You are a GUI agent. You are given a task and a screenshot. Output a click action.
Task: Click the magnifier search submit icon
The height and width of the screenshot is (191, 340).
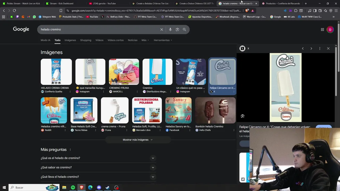(184, 29)
